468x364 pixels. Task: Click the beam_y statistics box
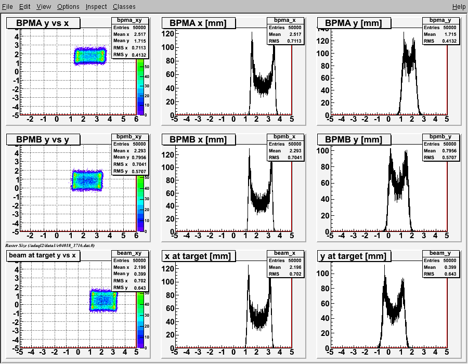(441, 264)
